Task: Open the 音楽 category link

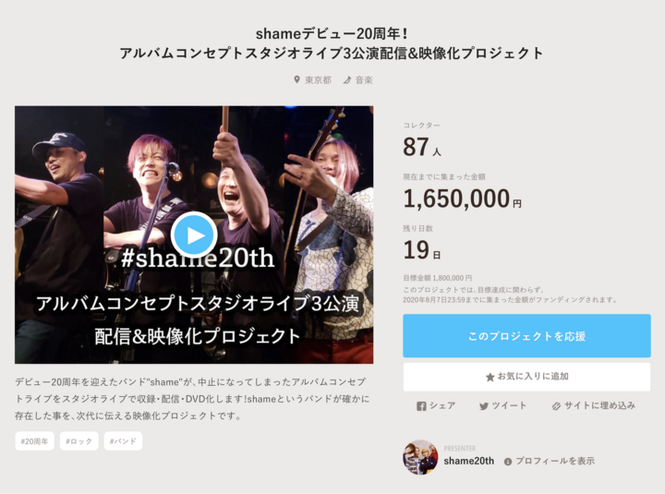Action: 364,80
